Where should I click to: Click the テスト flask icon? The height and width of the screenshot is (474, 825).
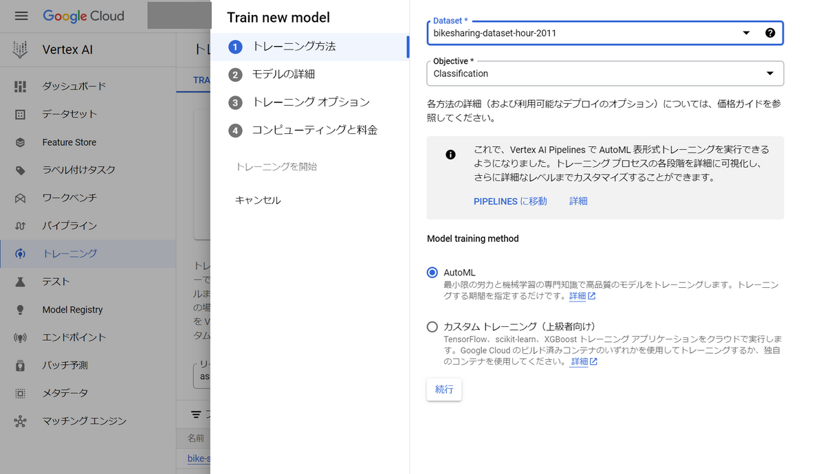[20, 282]
